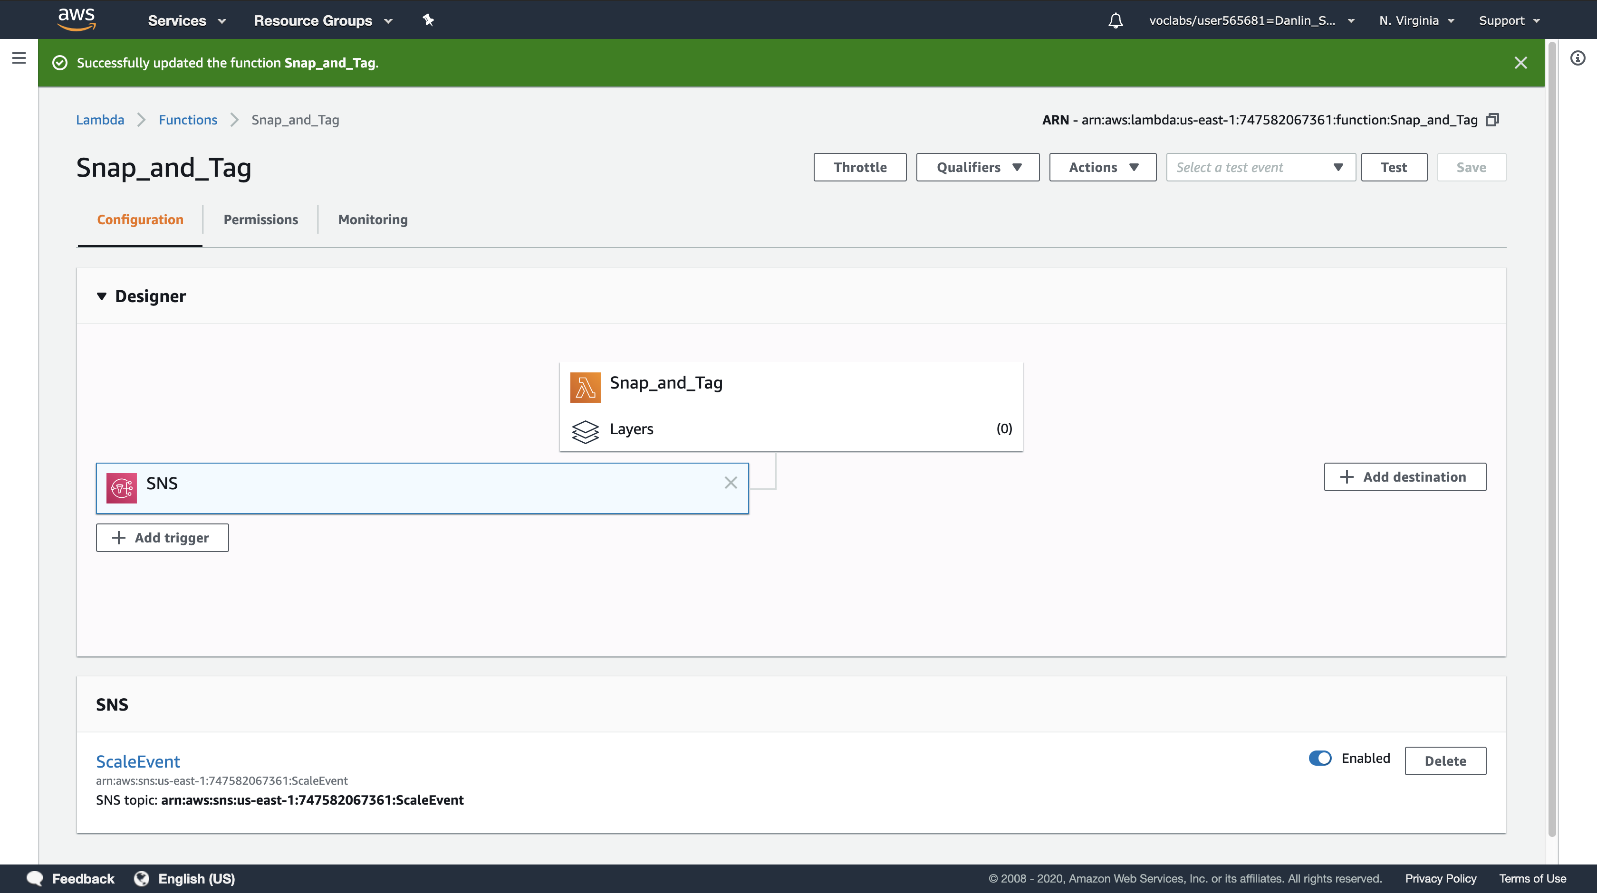
Task: Click the Add trigger button
Action: tap(162, 537)
